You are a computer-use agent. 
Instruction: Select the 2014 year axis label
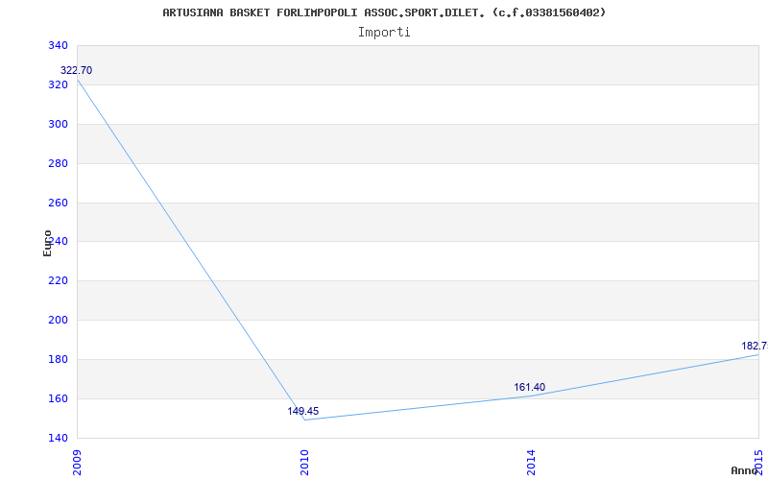tap(532, 463)
